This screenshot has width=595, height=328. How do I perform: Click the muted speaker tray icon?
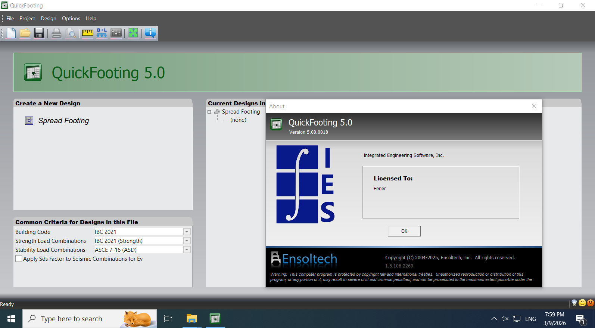[505, 319]
